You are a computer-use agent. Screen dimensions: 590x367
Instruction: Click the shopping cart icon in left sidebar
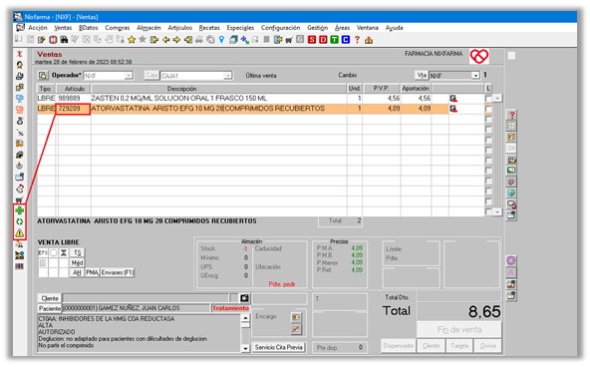pos(20,199)
